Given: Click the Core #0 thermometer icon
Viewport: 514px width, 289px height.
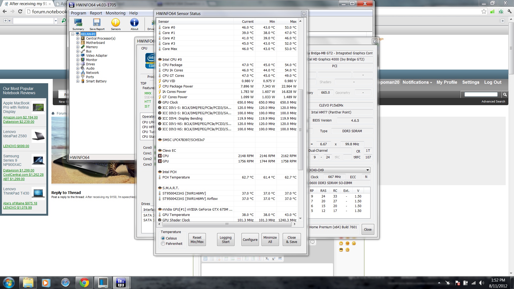Looking at the screenshot, I should [x=160, y=27].
